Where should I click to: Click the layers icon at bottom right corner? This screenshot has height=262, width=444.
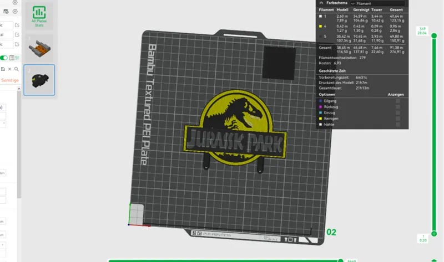tap(434, 260)
